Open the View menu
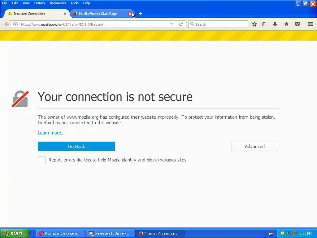The width and height of the screenshot is (317, 238). point(26,3)
